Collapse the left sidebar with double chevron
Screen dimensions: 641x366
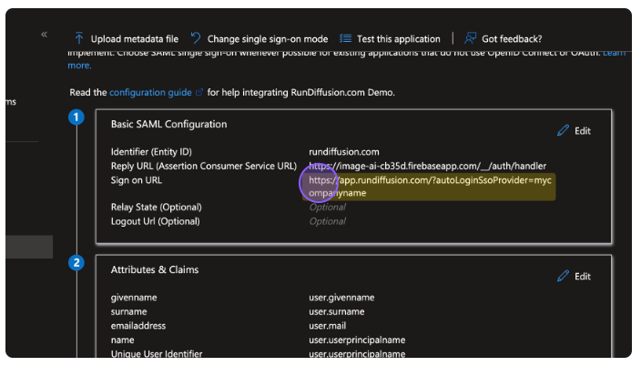(x=44, y=35)
